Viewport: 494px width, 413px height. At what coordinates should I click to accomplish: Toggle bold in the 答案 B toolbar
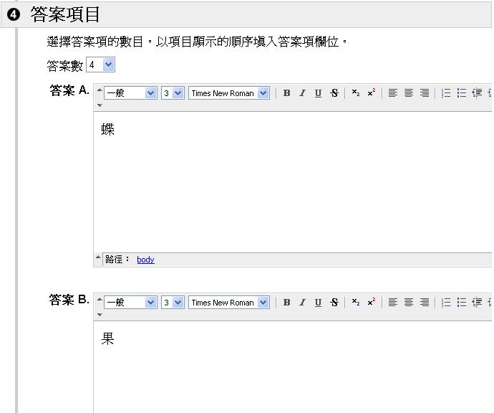(x=286, y=303)
